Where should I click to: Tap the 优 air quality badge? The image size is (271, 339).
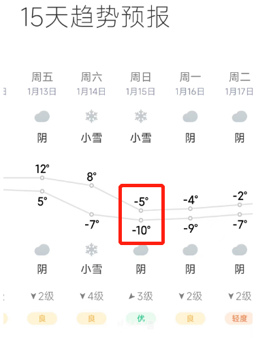[141, 319]
